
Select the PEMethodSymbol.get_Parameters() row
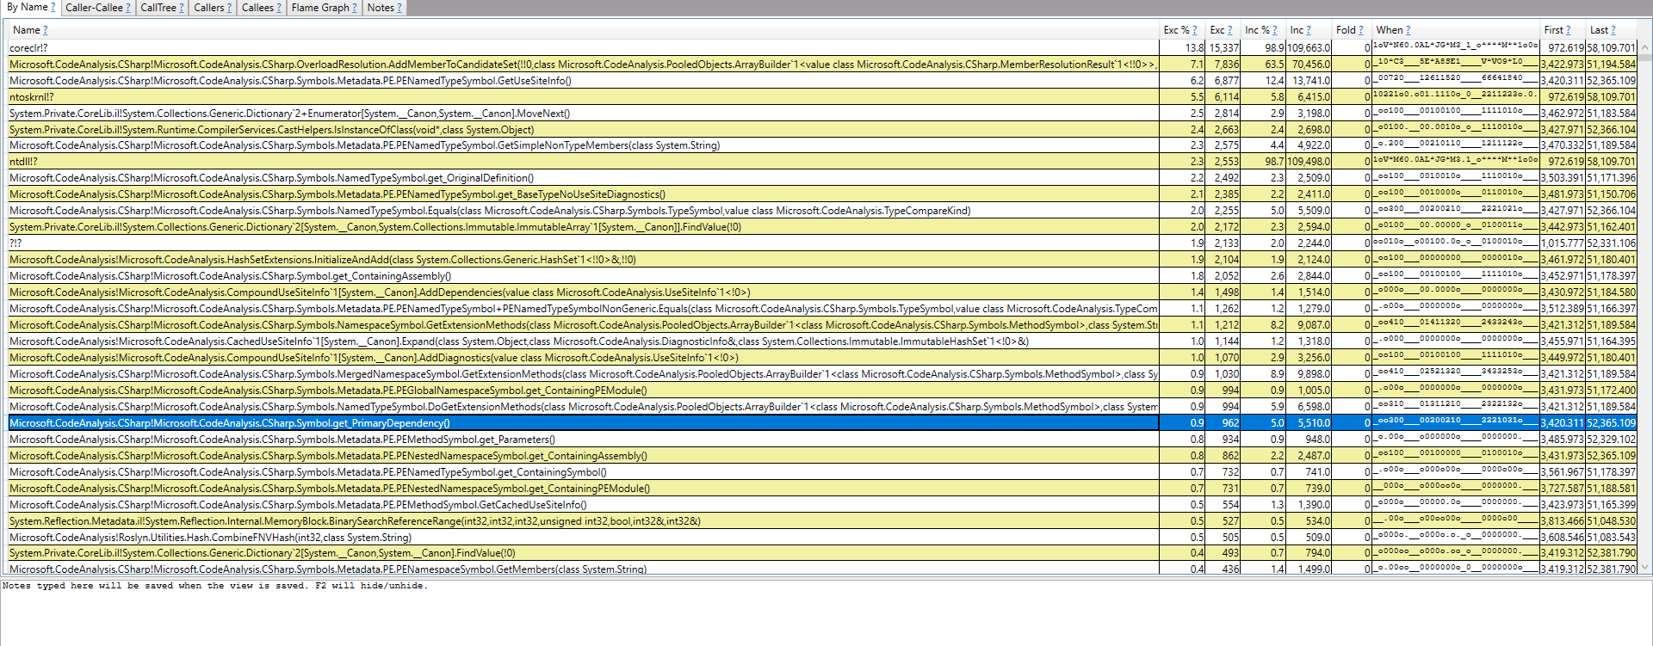click(822, 440)
